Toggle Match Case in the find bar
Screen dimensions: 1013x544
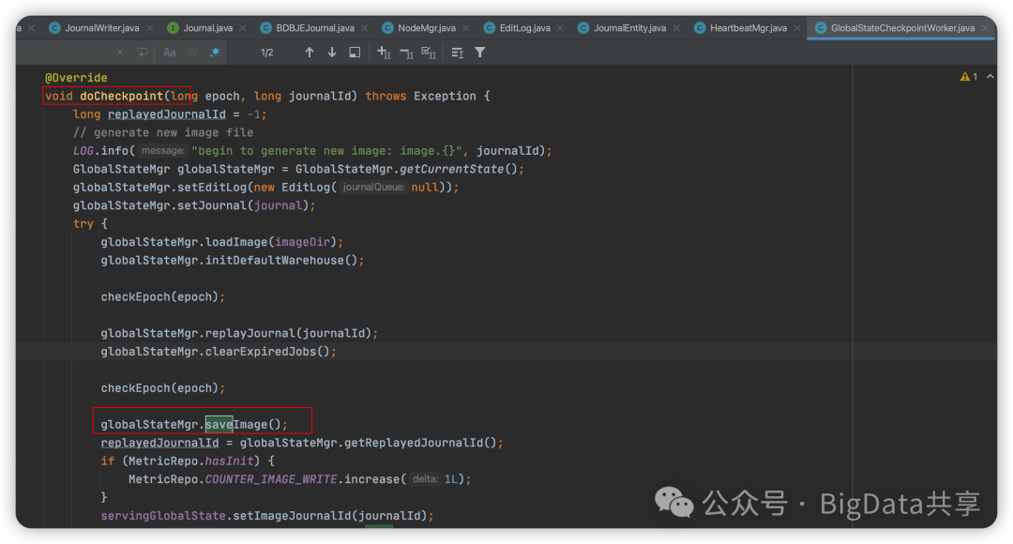click(x=169, y=53)
